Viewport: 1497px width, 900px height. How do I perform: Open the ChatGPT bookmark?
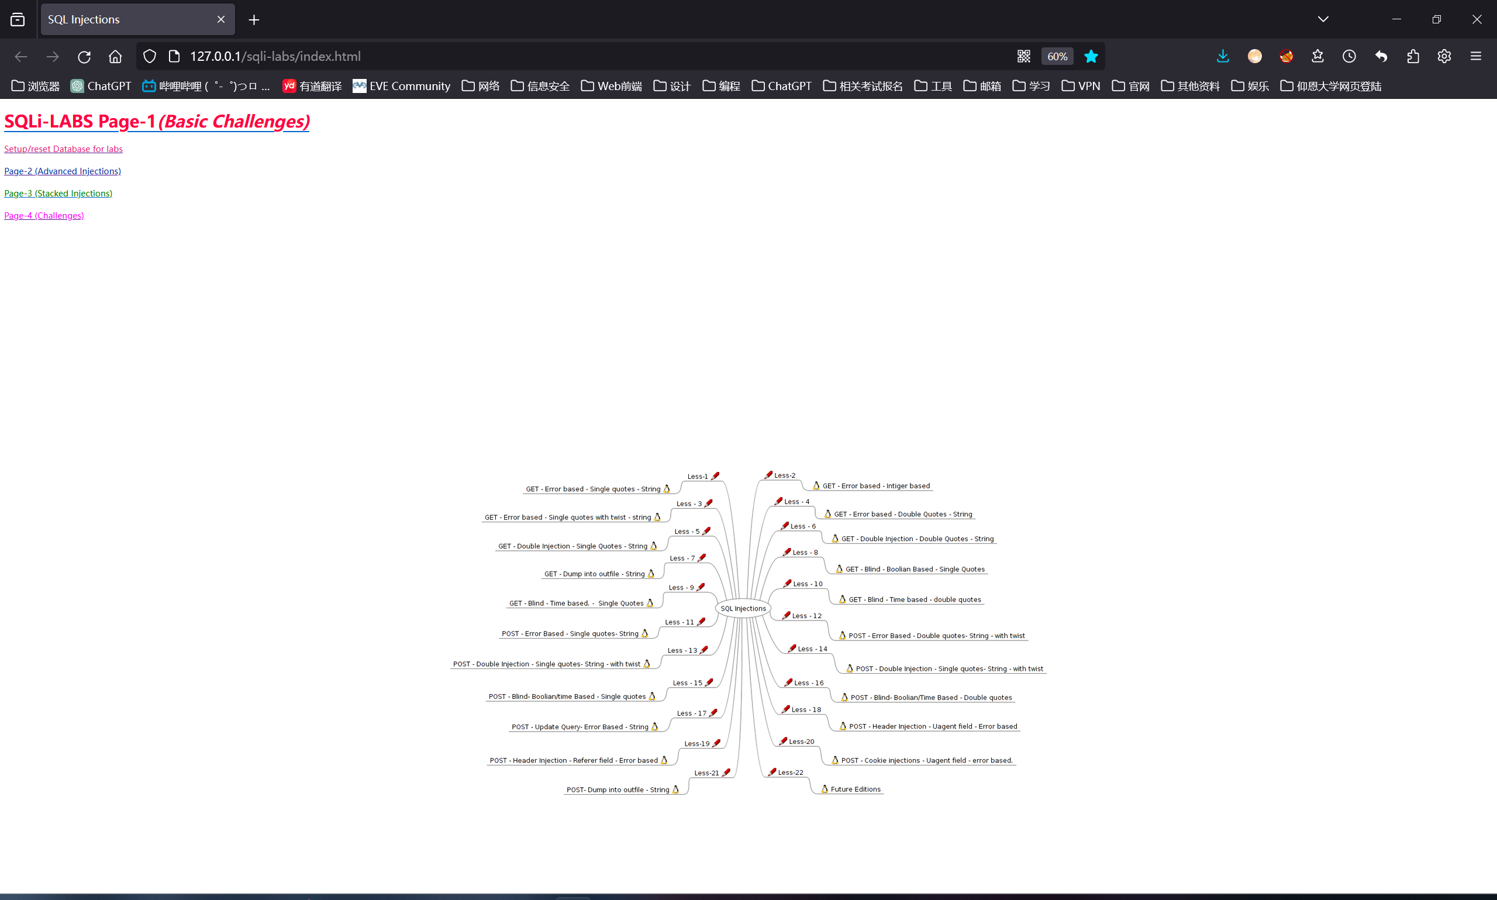[x=101, y=86]
